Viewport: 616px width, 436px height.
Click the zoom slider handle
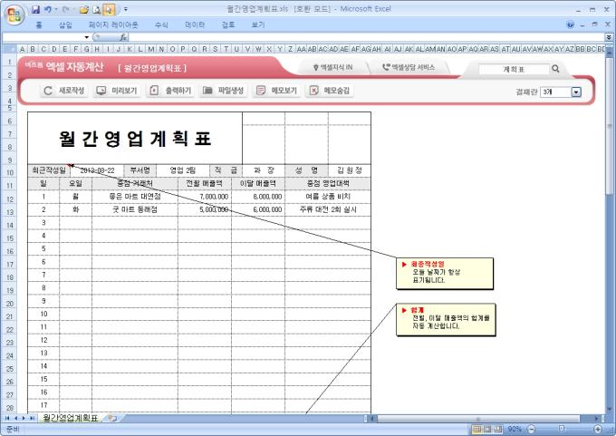[x=562, y=429]
